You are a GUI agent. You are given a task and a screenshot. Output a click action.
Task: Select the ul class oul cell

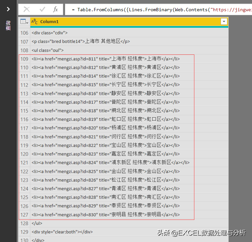(x=129, y=50)
